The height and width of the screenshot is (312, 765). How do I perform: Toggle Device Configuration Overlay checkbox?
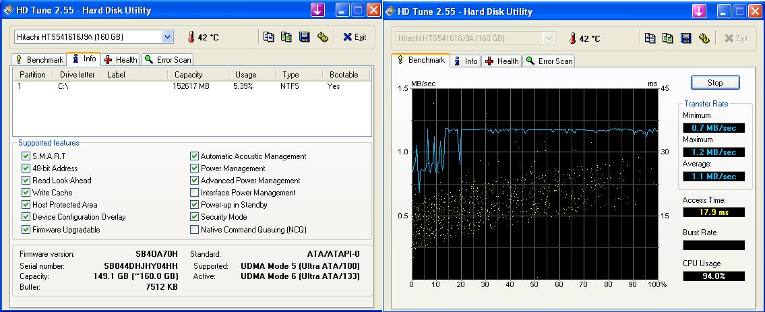(26, 217)
